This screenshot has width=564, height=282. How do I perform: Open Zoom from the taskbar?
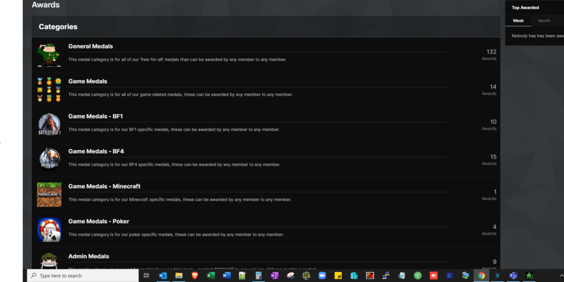point(322,276)
